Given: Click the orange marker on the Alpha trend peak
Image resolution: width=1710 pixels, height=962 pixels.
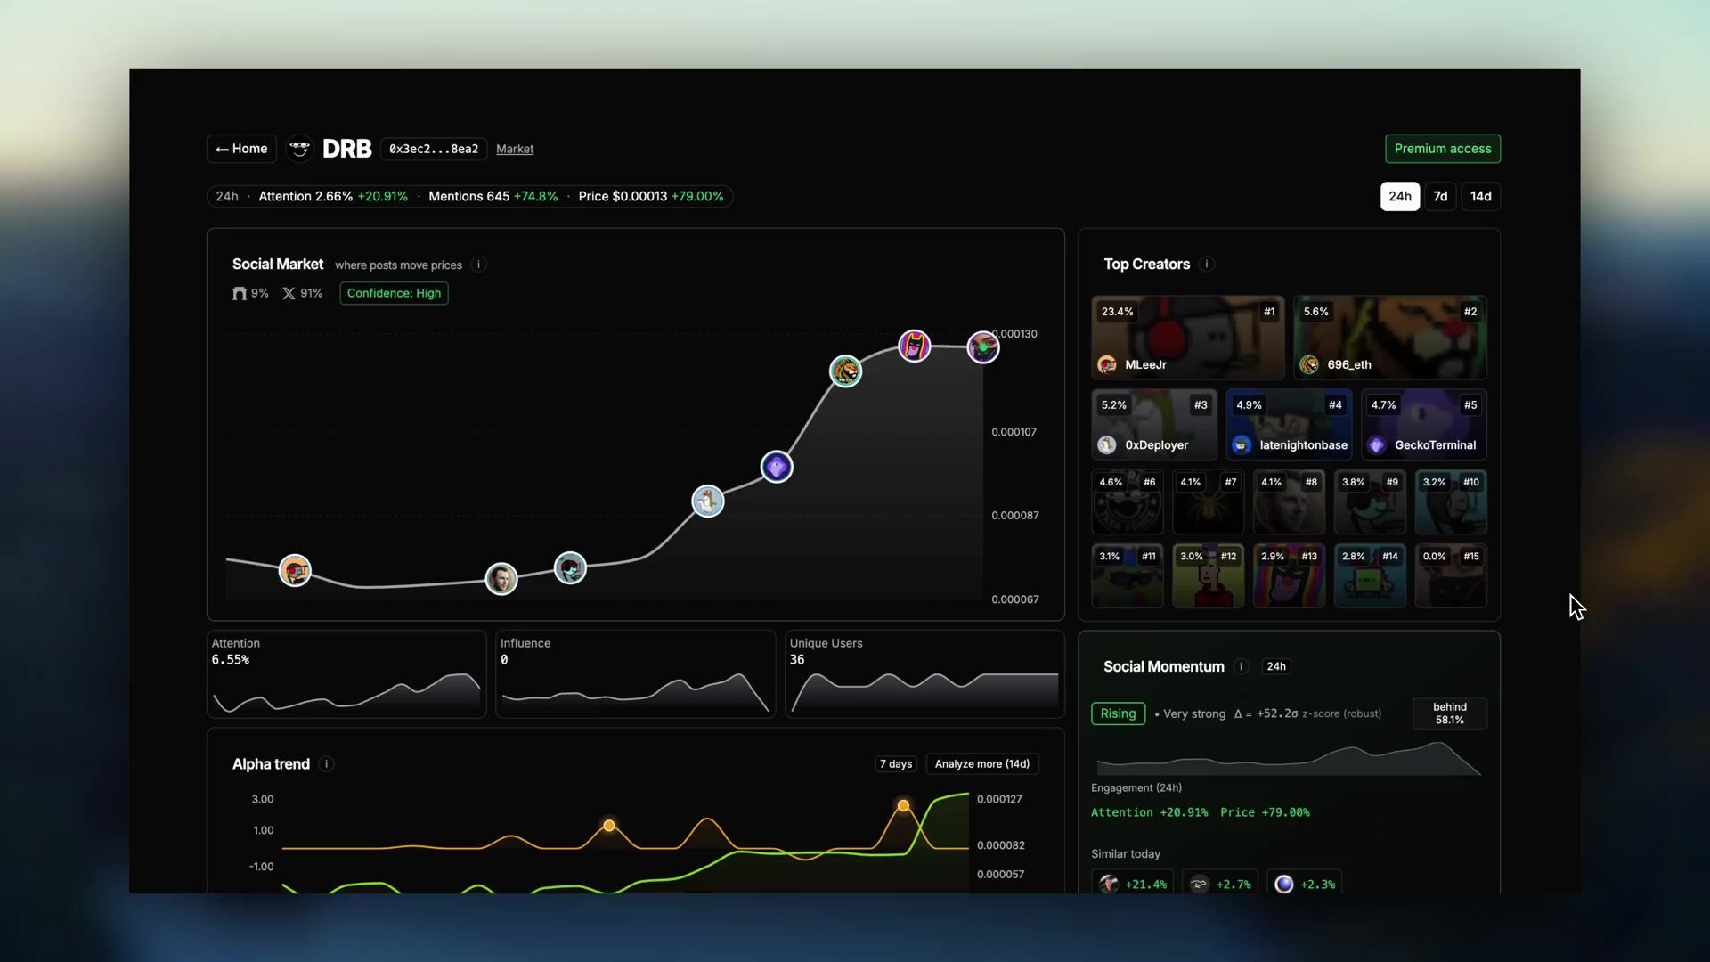Looking at the screenshot, I should pyautogui.click(x=903, y=805).
